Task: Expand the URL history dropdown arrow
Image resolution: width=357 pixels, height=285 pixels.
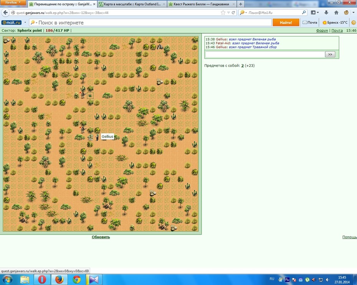Action: 228,13
